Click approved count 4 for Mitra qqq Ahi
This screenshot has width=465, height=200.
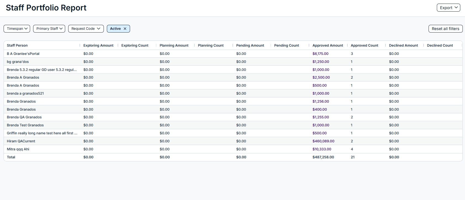click(x=352, y=149)
